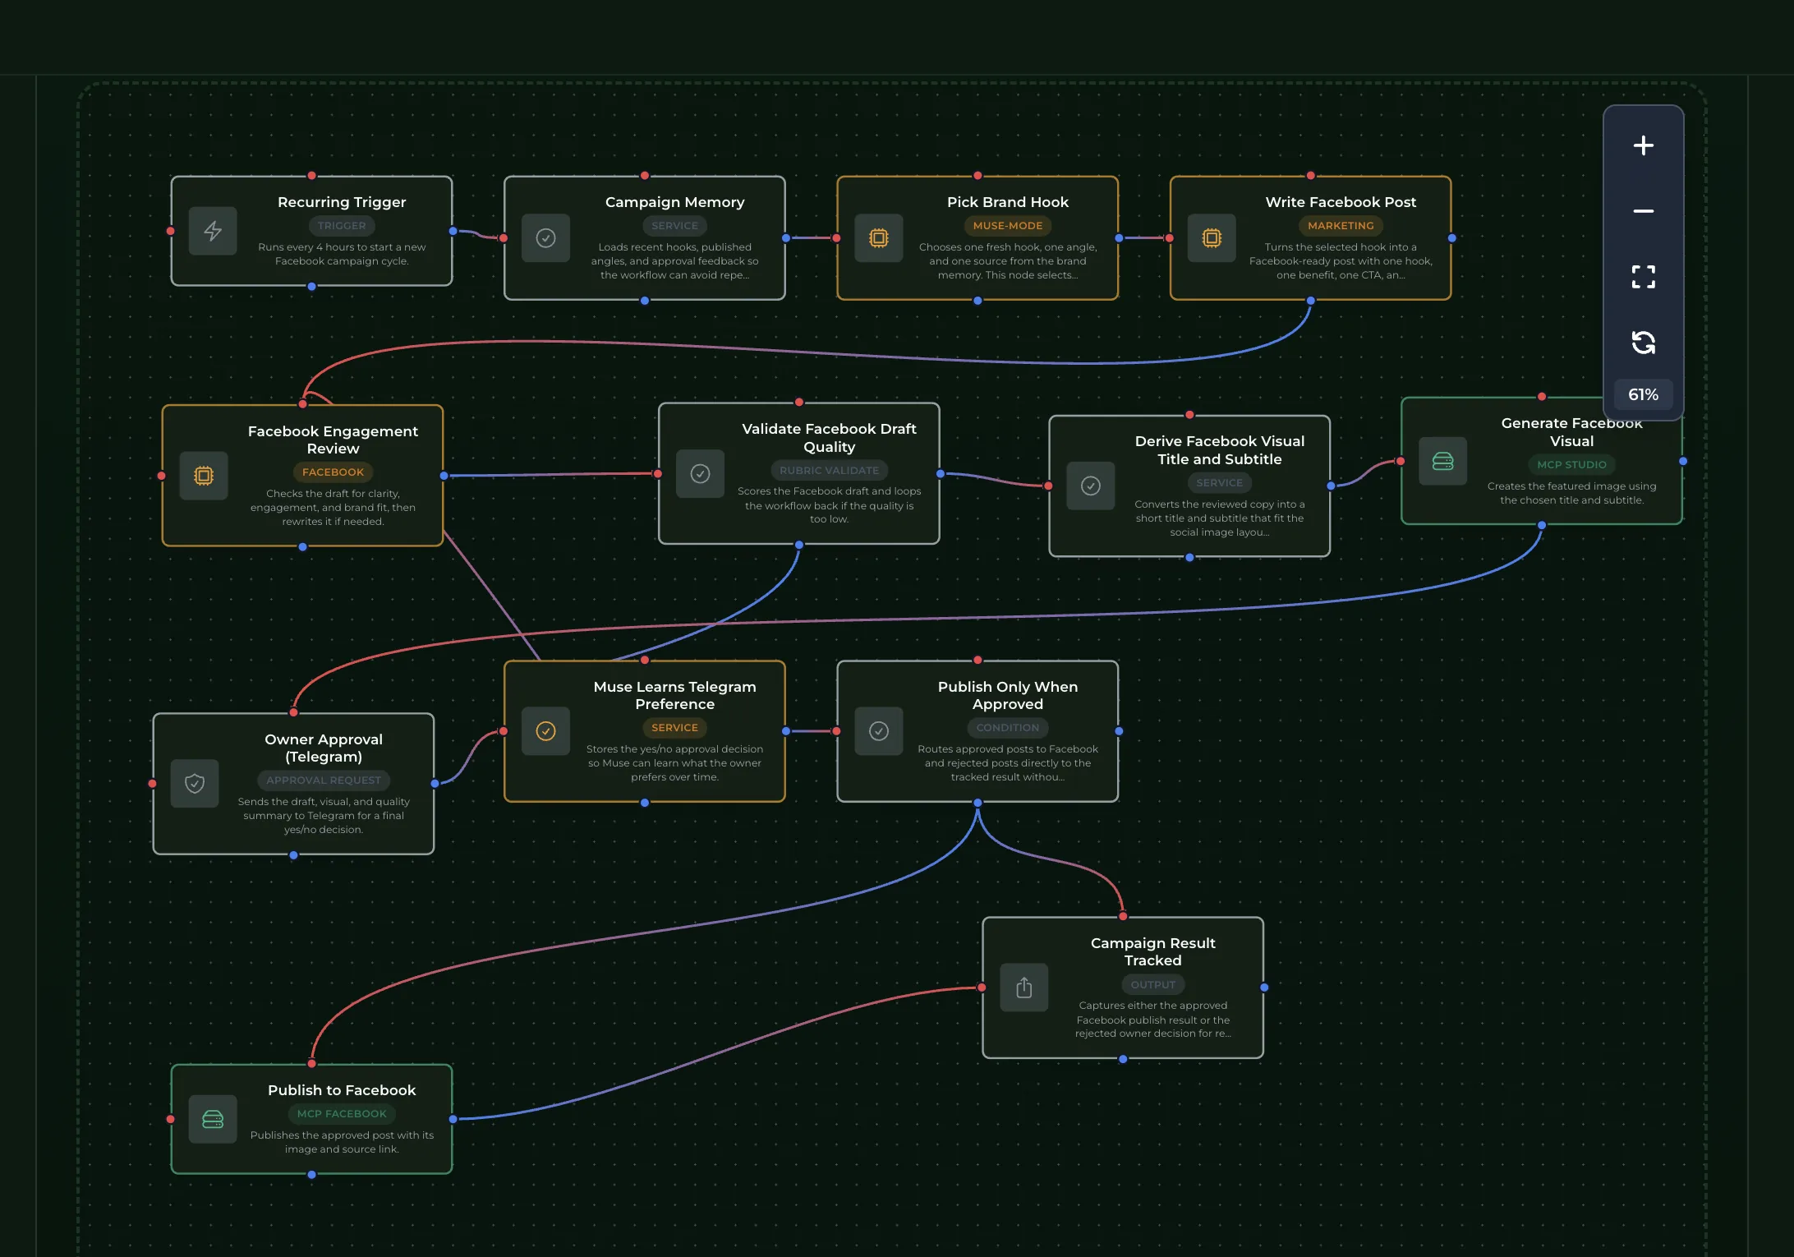Click the blue right port of Publish to Facebook
This screenshot has width=1794, height=1257.
coord(453,1119)
